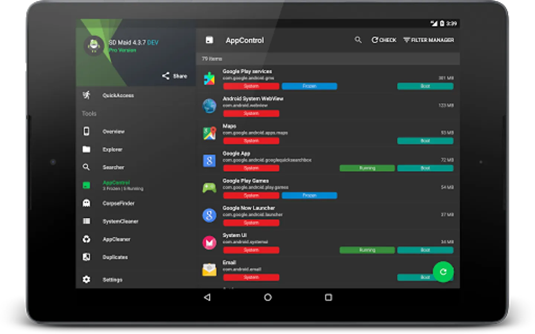Tap the AppControl header app icon
The width and height of the screenshot is (535, 334).
pyautogui.click(x=210, y=40)
